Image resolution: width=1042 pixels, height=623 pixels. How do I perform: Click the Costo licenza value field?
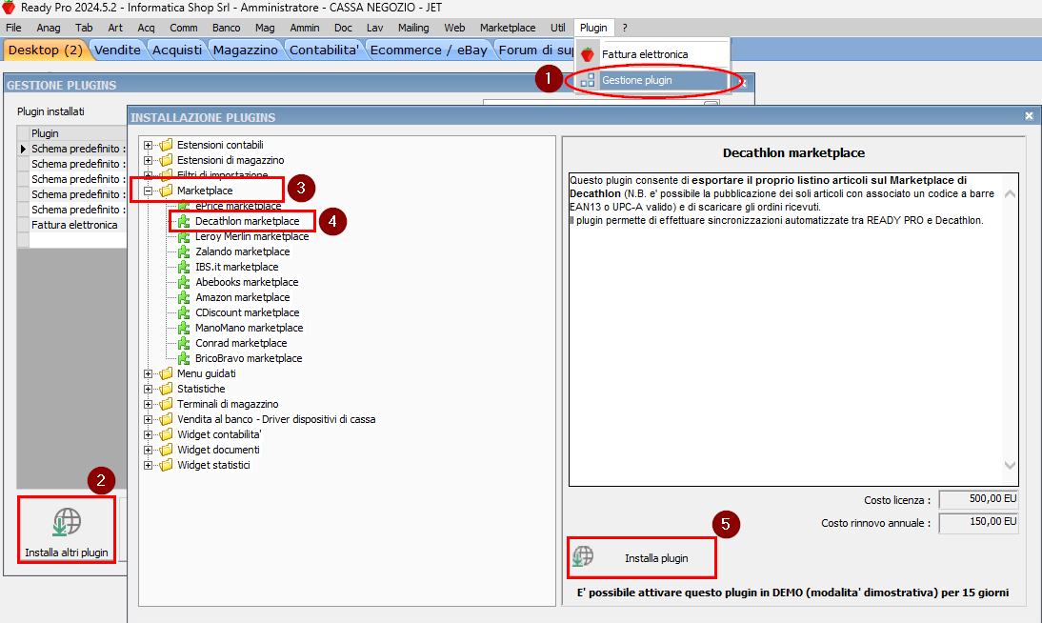tap(978, 499)
